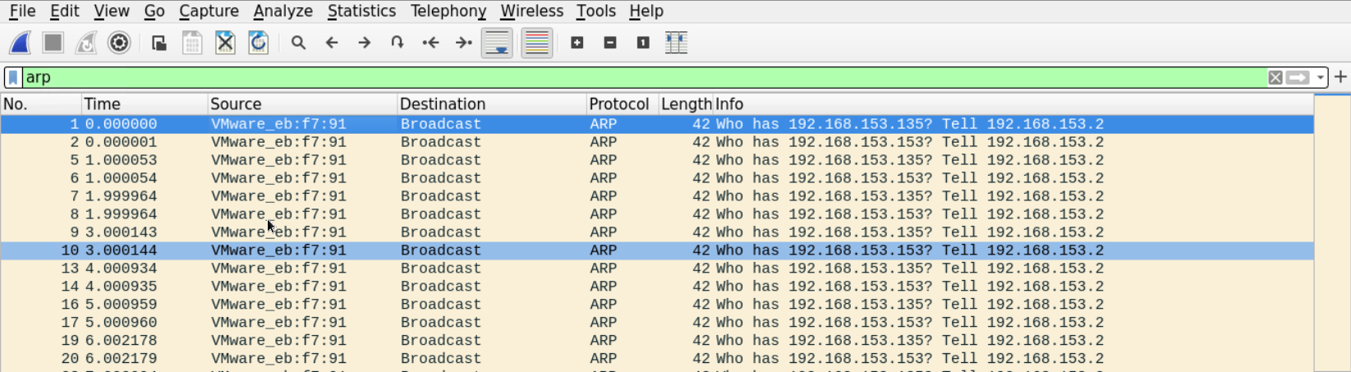Open display filter bookmark menu

[13, 77]
